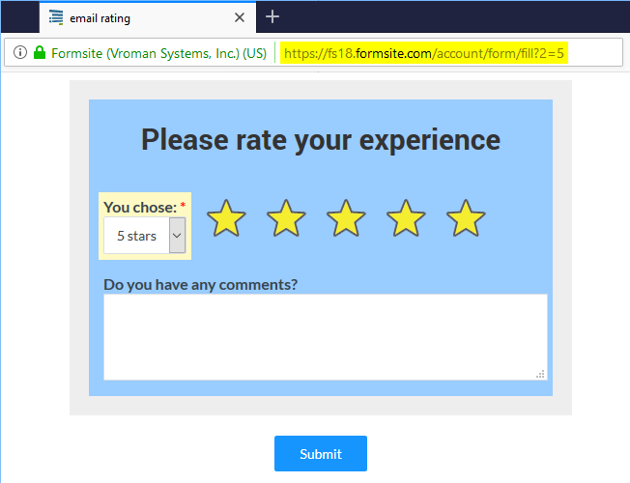Click the Formsite (Vroman Systems, Inc.) certificate label
The image size is (630, 483).
click(158, 53)
